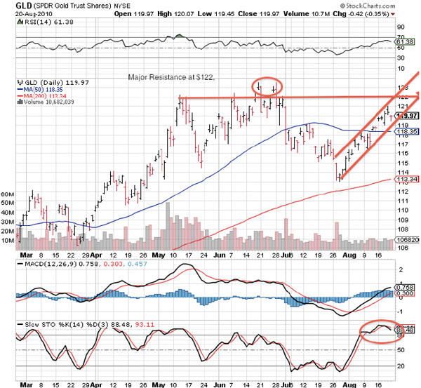421x388 pixels.
Task: Click Aug on the date axis under volume
Action: (349, 255)
